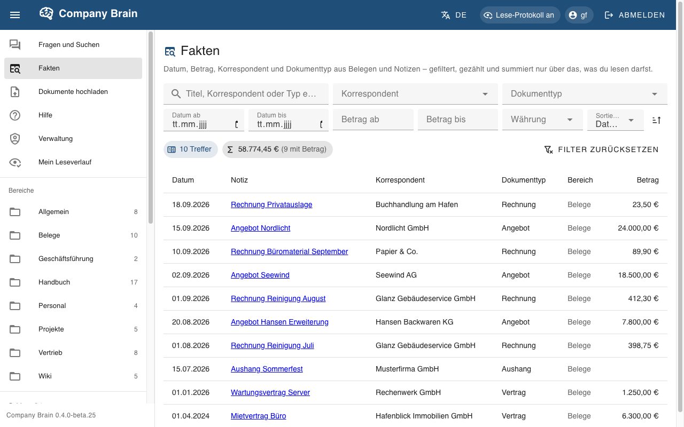The image size is (684, 427).
Task: Open the Datum bis date picker icon
Action: (x=321, y=124)
